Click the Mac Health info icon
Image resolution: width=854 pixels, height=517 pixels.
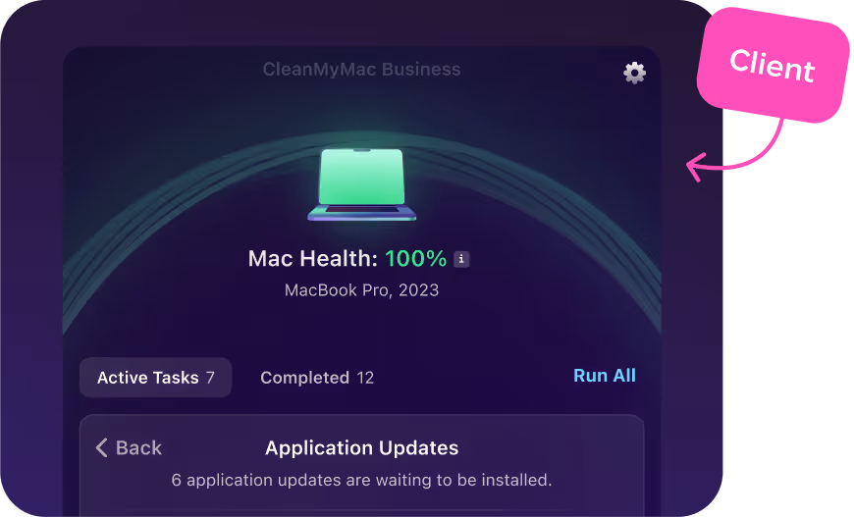click(461, 259)
